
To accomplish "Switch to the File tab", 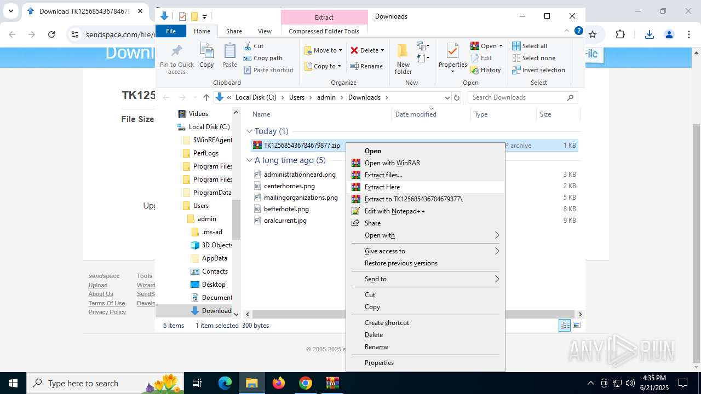I will (171, 31).
